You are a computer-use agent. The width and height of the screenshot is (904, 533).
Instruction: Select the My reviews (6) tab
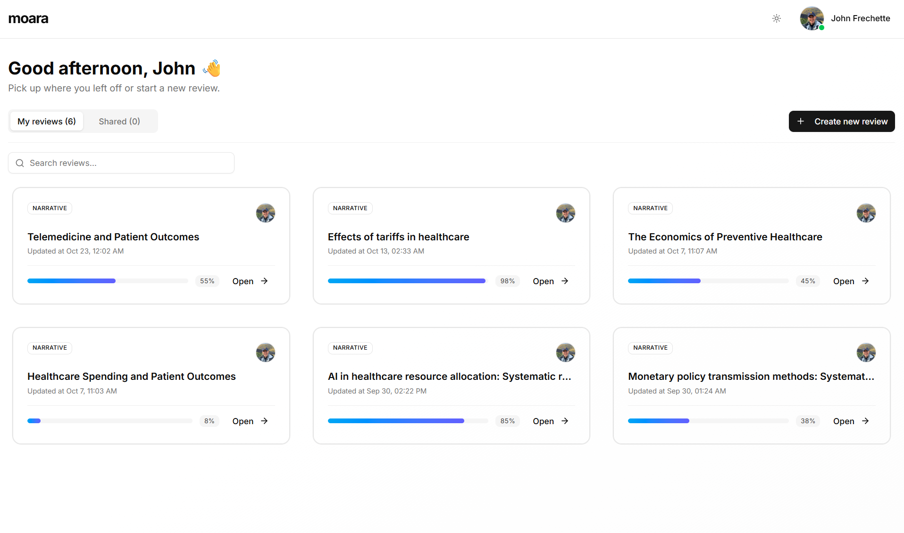pos(46,121)
